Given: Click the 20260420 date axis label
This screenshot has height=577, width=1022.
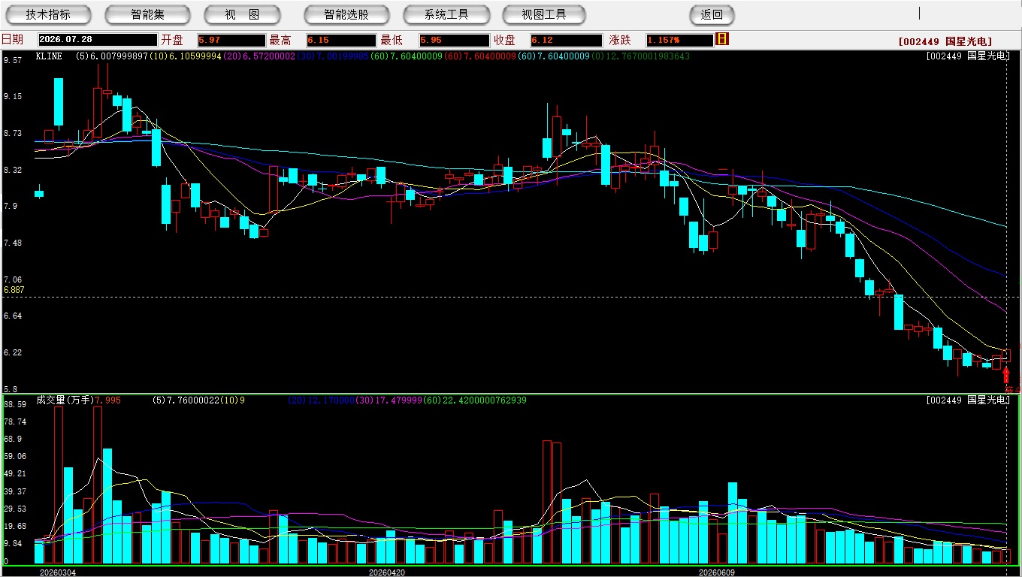Looking at the screenshot, I should click(x=387, y=572).
